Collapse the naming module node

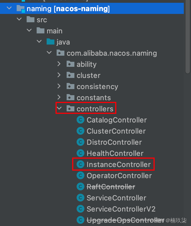click(9, 9)
